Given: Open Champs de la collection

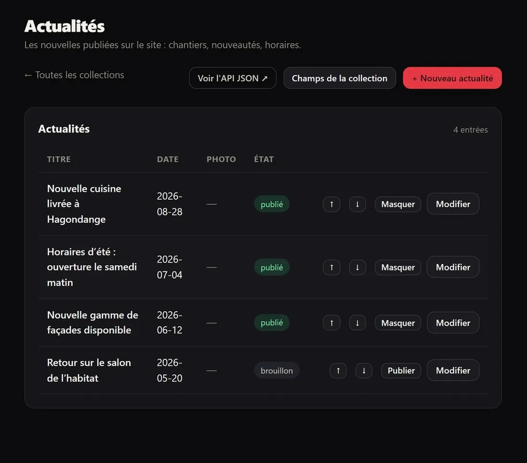Looking at the screenshot, I should [x=340, y=78].
